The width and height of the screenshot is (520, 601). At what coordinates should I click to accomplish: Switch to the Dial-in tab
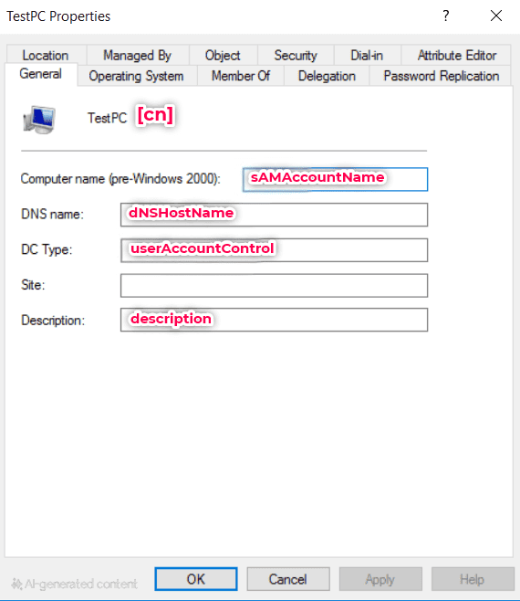367,55
